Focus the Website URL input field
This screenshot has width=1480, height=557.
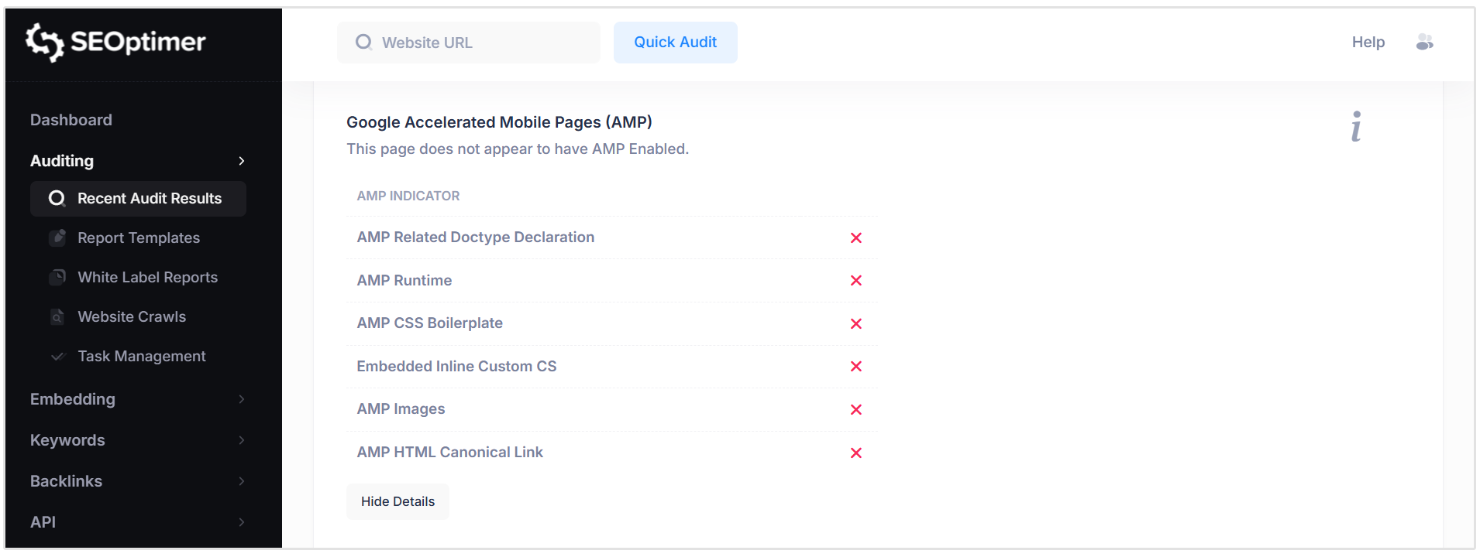click(x=469, y=43)
